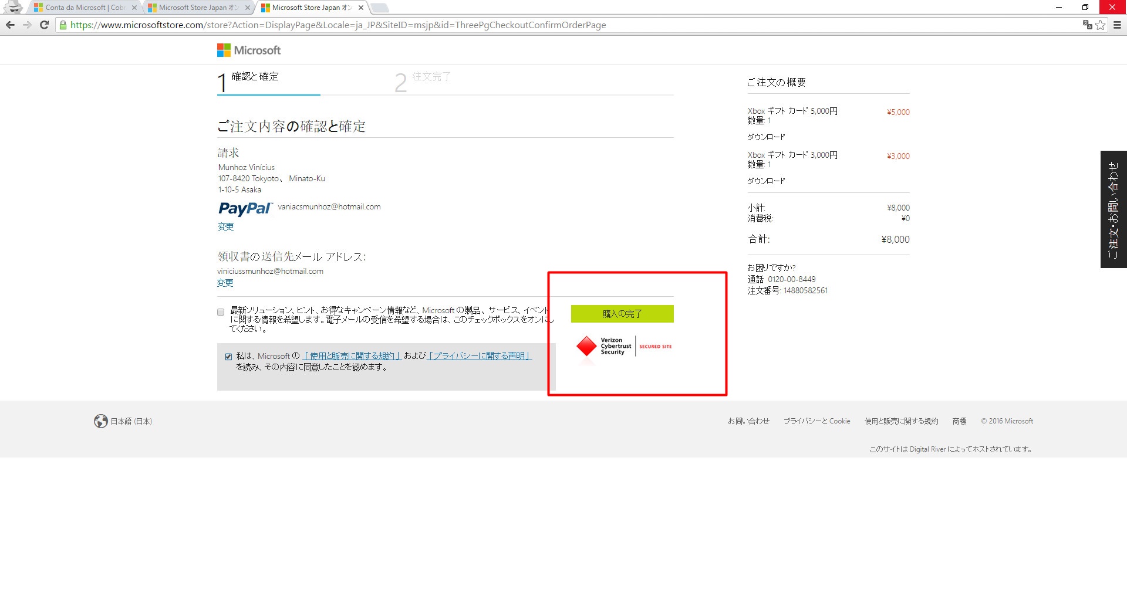Open プライバシーに関する声明 link

pos(480,356)
